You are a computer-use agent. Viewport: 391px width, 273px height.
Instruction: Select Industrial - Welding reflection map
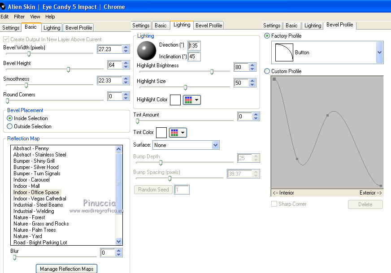point(34,211)
